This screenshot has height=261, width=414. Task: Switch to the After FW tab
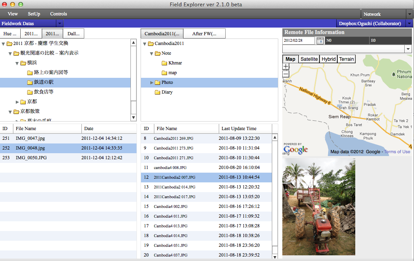point(204,34)
